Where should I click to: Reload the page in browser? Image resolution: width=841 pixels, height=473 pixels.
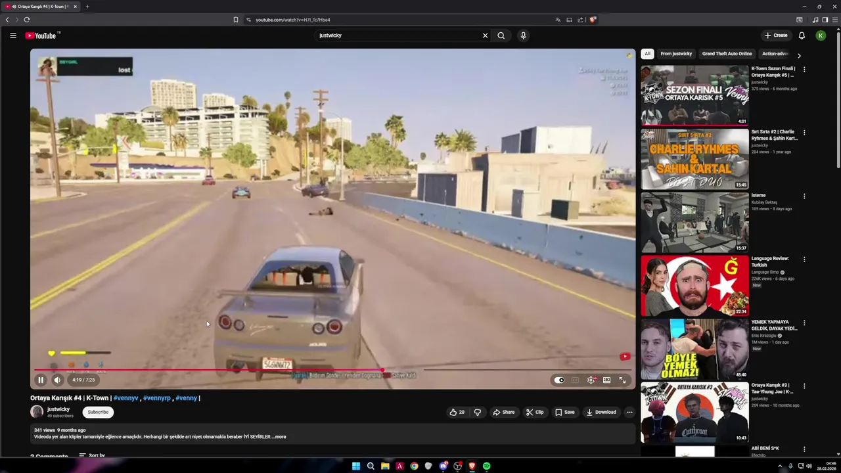pos(27,20)
